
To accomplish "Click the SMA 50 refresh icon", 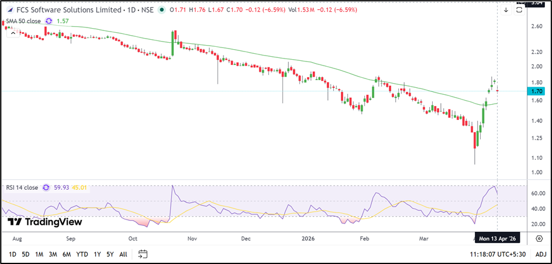I will (49, 22).
